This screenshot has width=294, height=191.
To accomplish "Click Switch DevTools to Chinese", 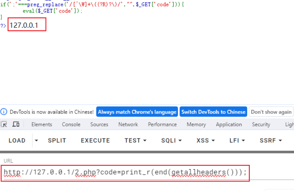I will (213, 112).
